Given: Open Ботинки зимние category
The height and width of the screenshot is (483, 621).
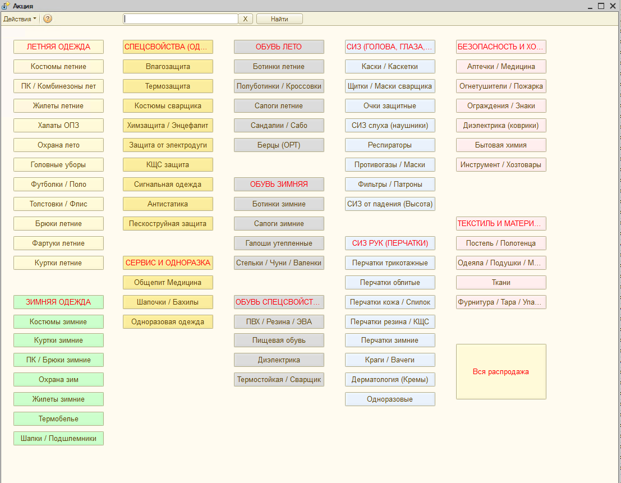Looking at the screenshot, I should (279, 204).
